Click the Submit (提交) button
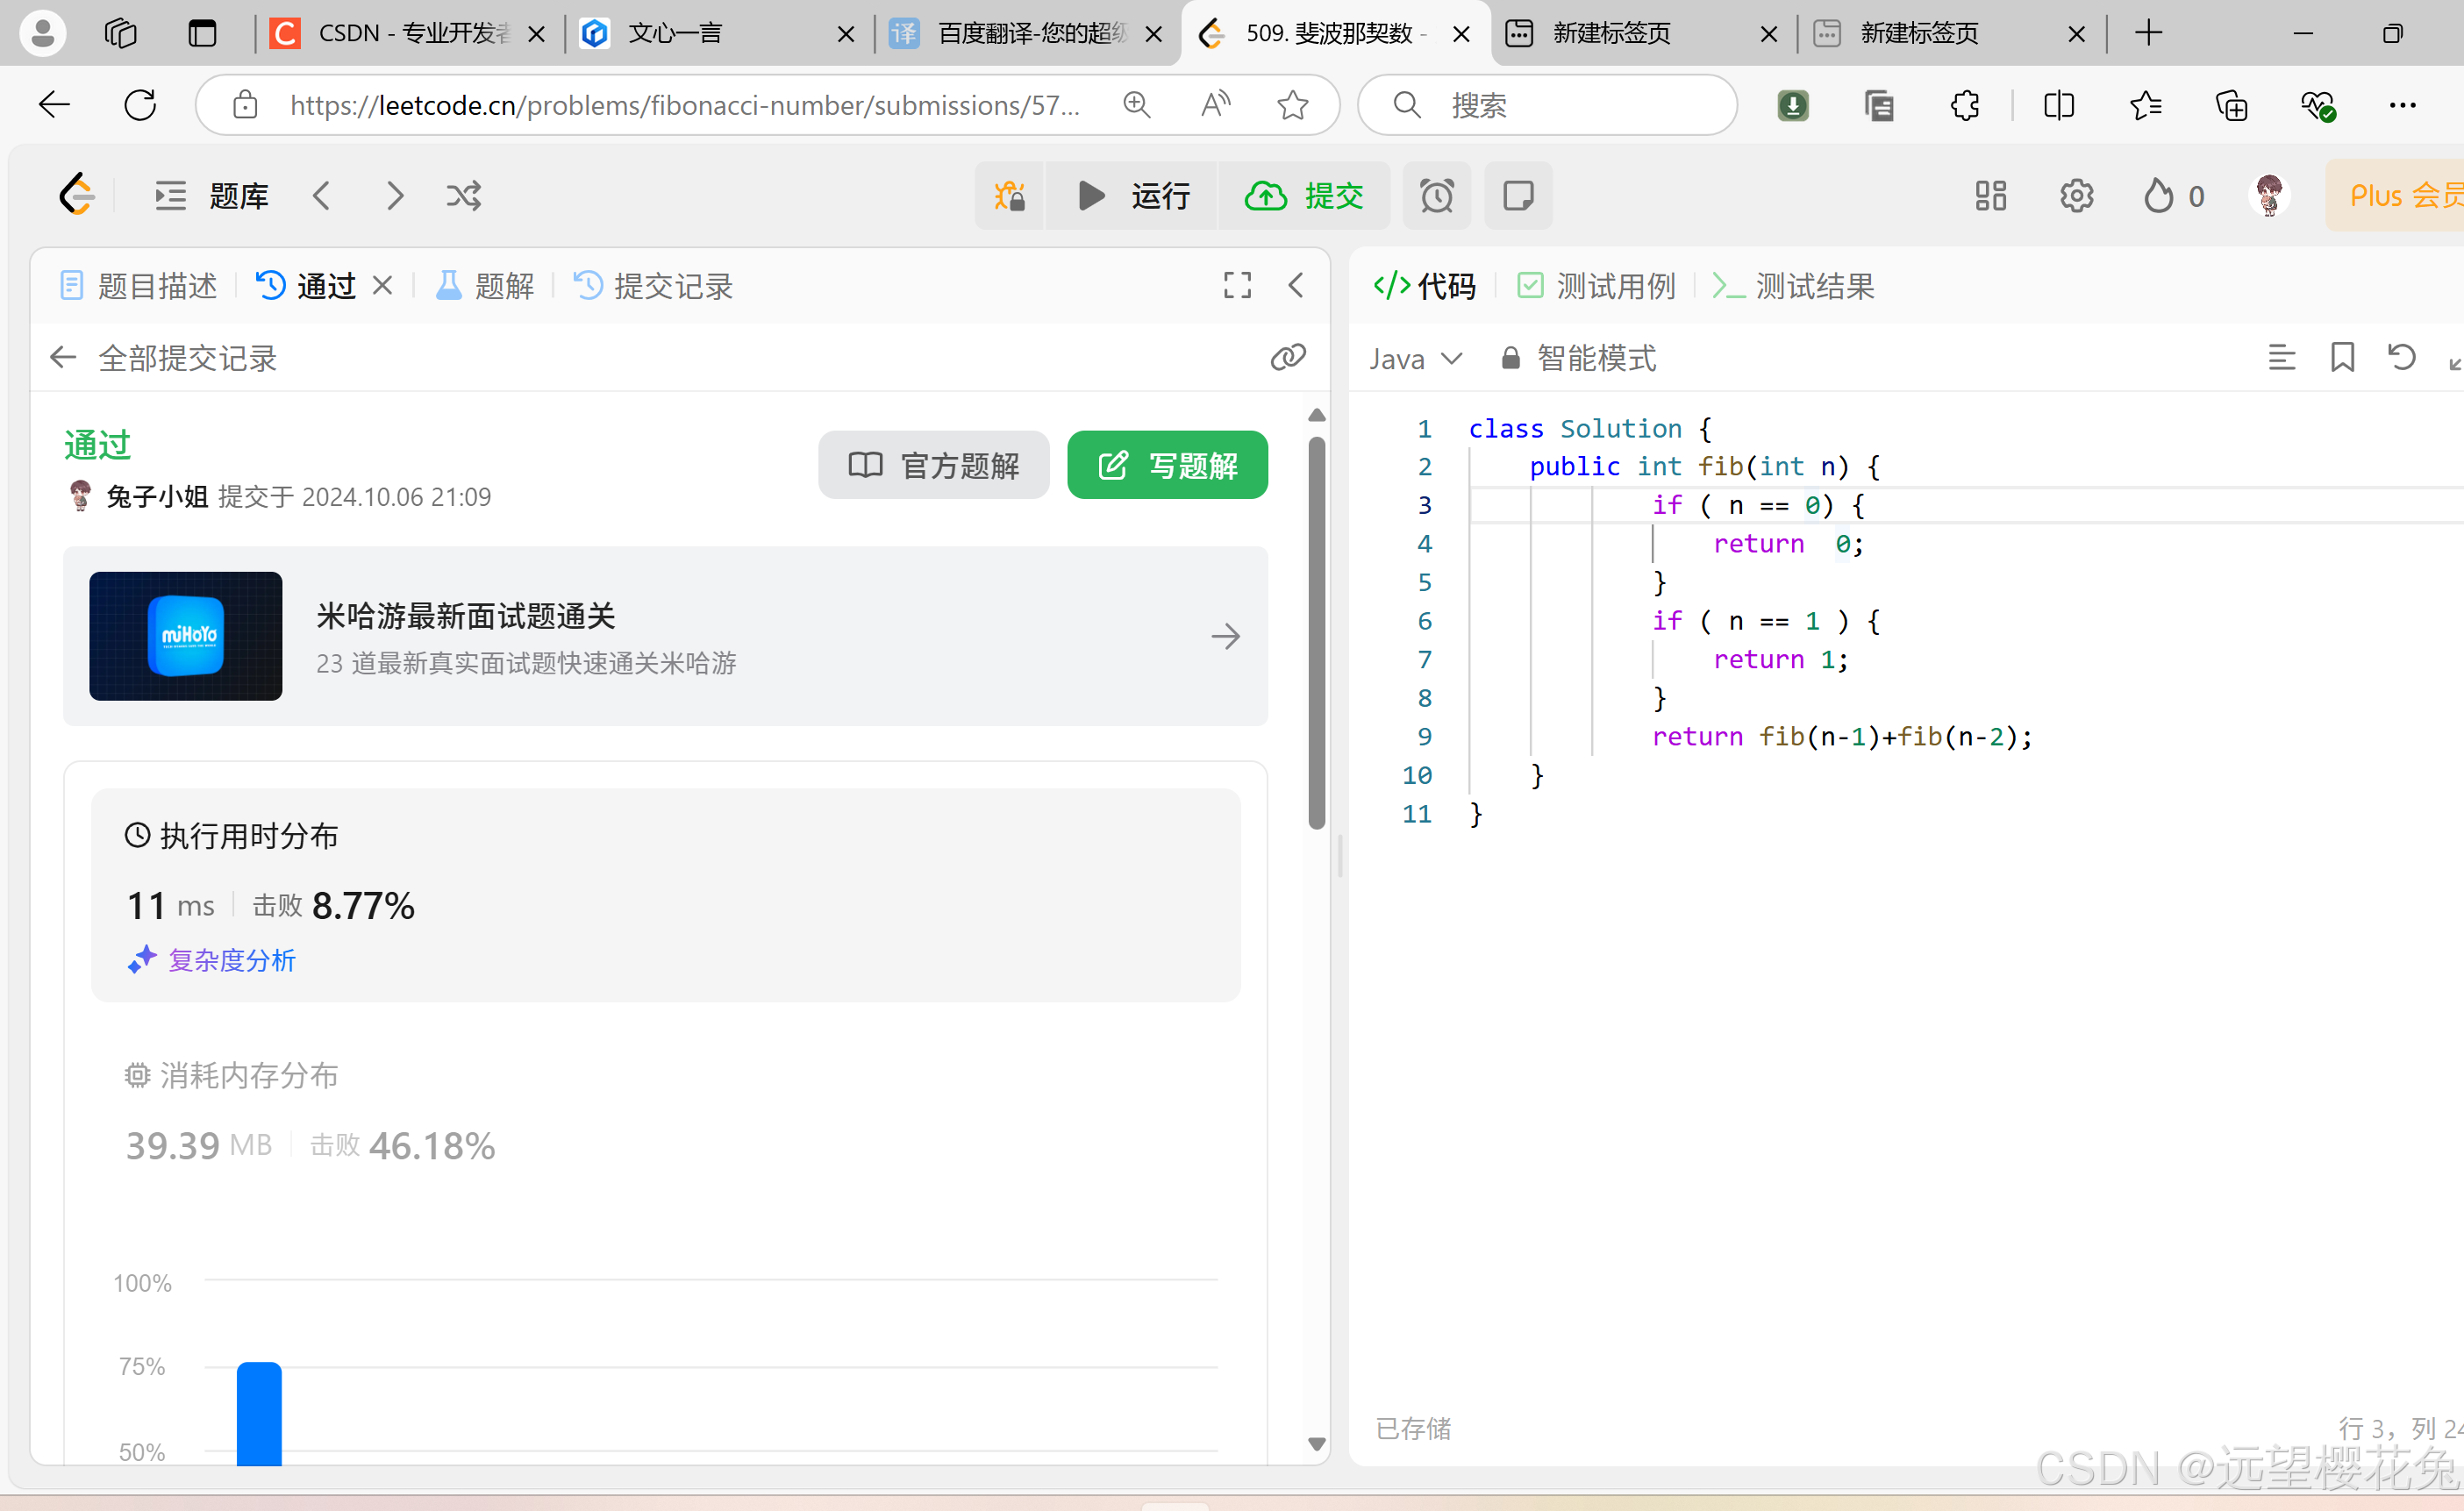2464x1511 pixels. [x=1308, y=196]
